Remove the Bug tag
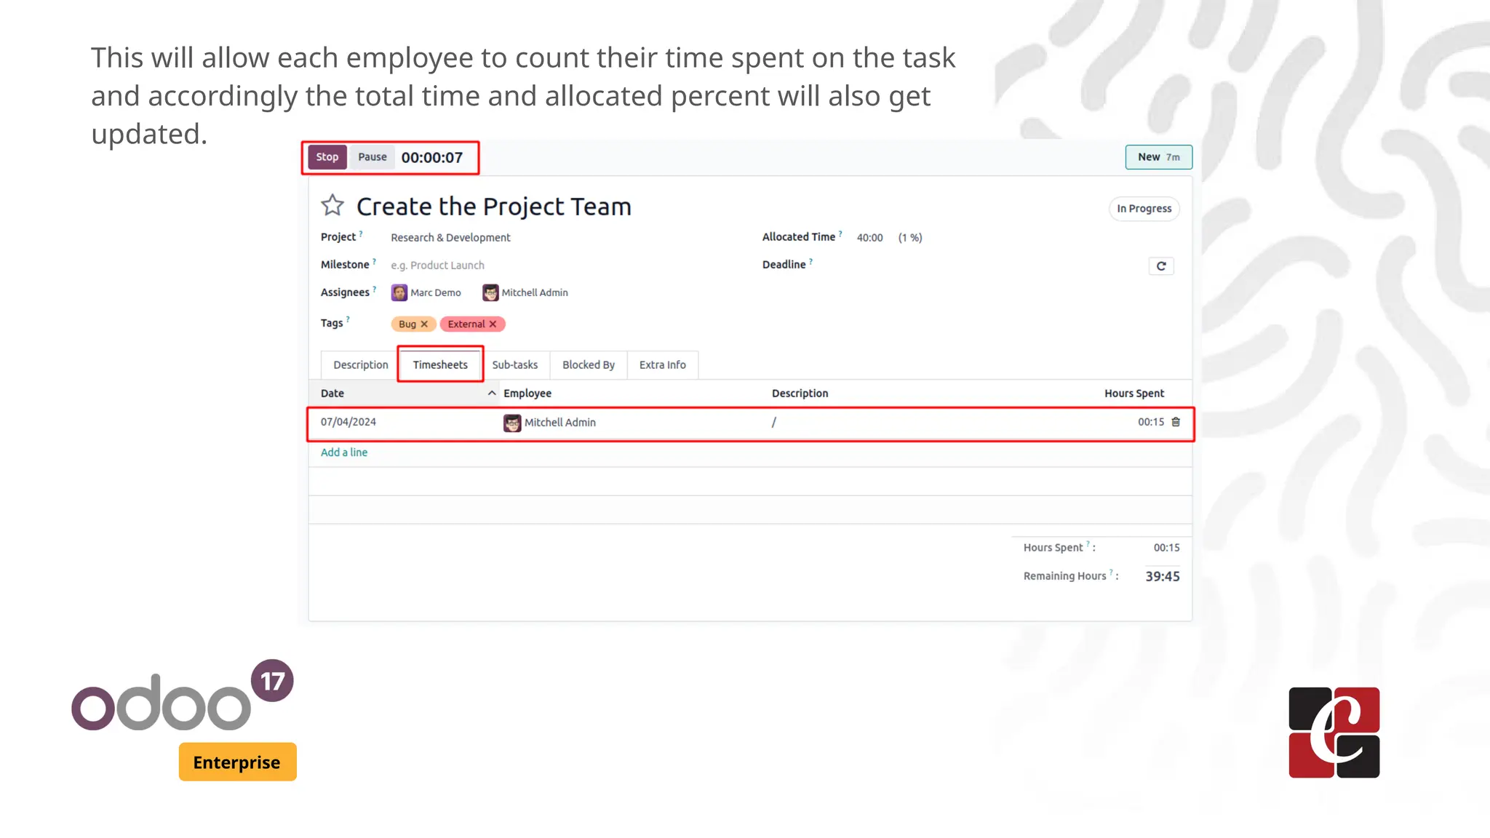The width and height of the screenshot is (1490, 838). point(424,324)
